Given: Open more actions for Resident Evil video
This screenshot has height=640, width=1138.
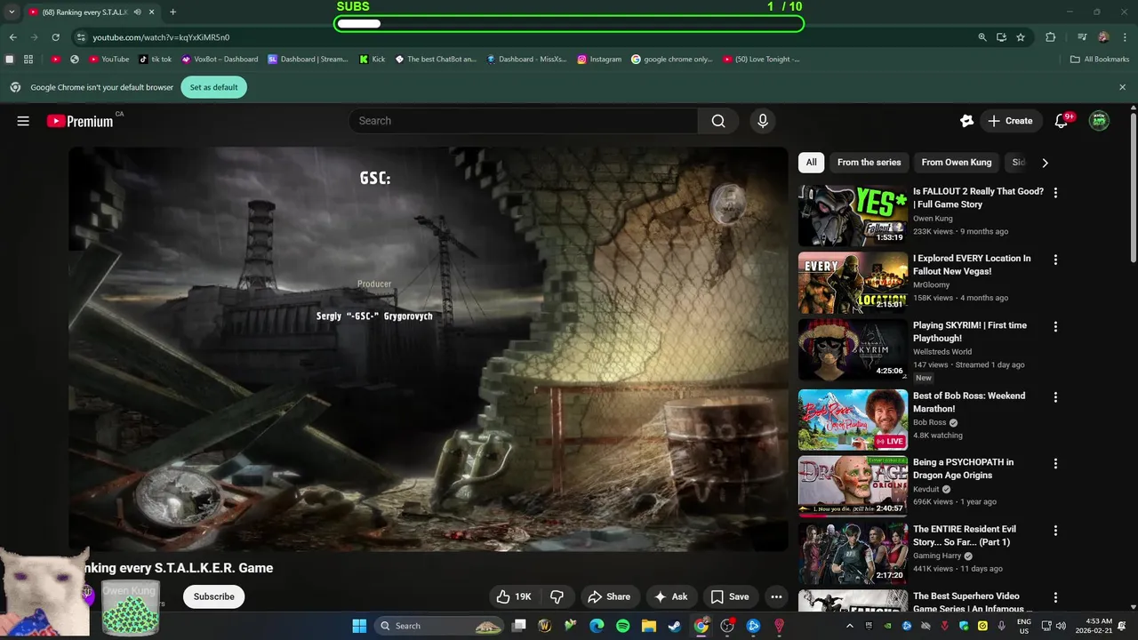Looking at the screenshot, I should 1055,531.
